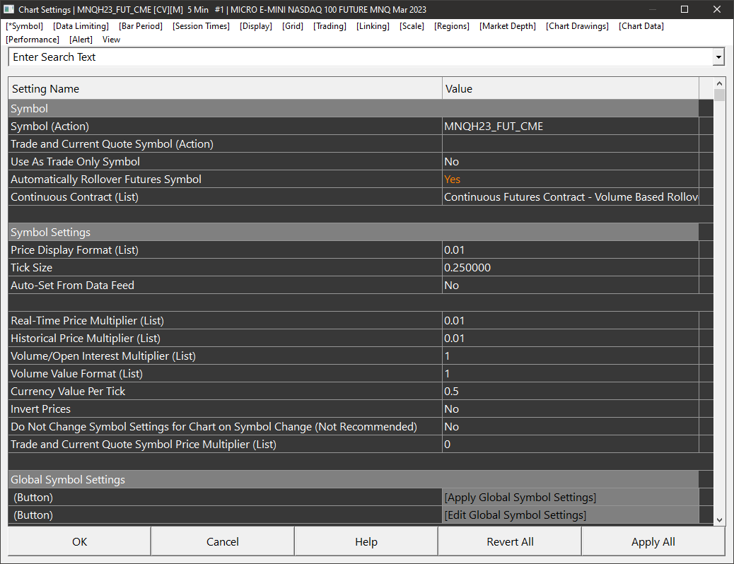This screenshot has width=734, height=564.
Task: Open the Chart Drawings tab
Action: coord(577,26)
